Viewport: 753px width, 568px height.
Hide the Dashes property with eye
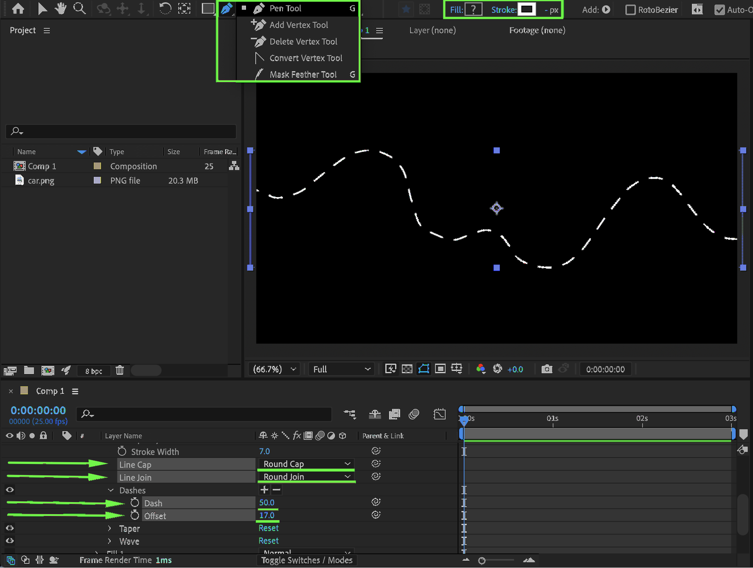(x=10, y=490)
